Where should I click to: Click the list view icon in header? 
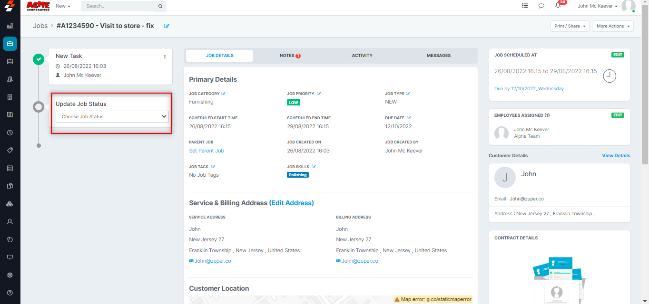(525, 6)
